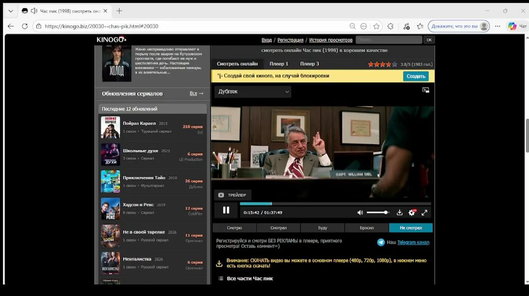Open the Регистрация link
The width and height of the screenshot is (529, 296).
coord(290,40)
